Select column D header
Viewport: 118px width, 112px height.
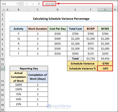click(58, 10)
